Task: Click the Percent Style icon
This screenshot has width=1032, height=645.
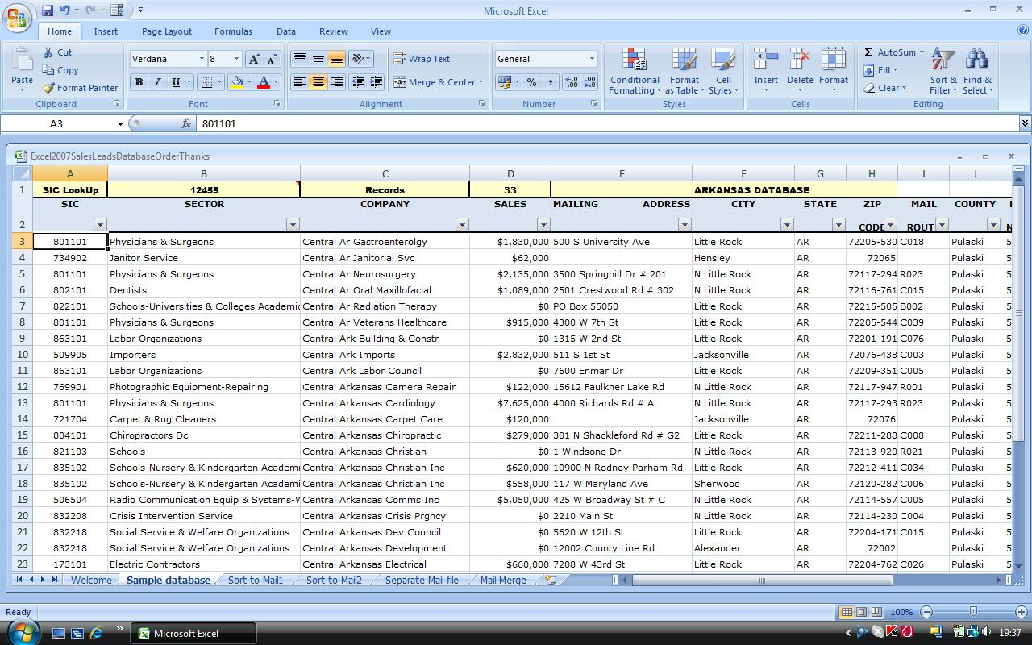Action: [x=531, y=82]
